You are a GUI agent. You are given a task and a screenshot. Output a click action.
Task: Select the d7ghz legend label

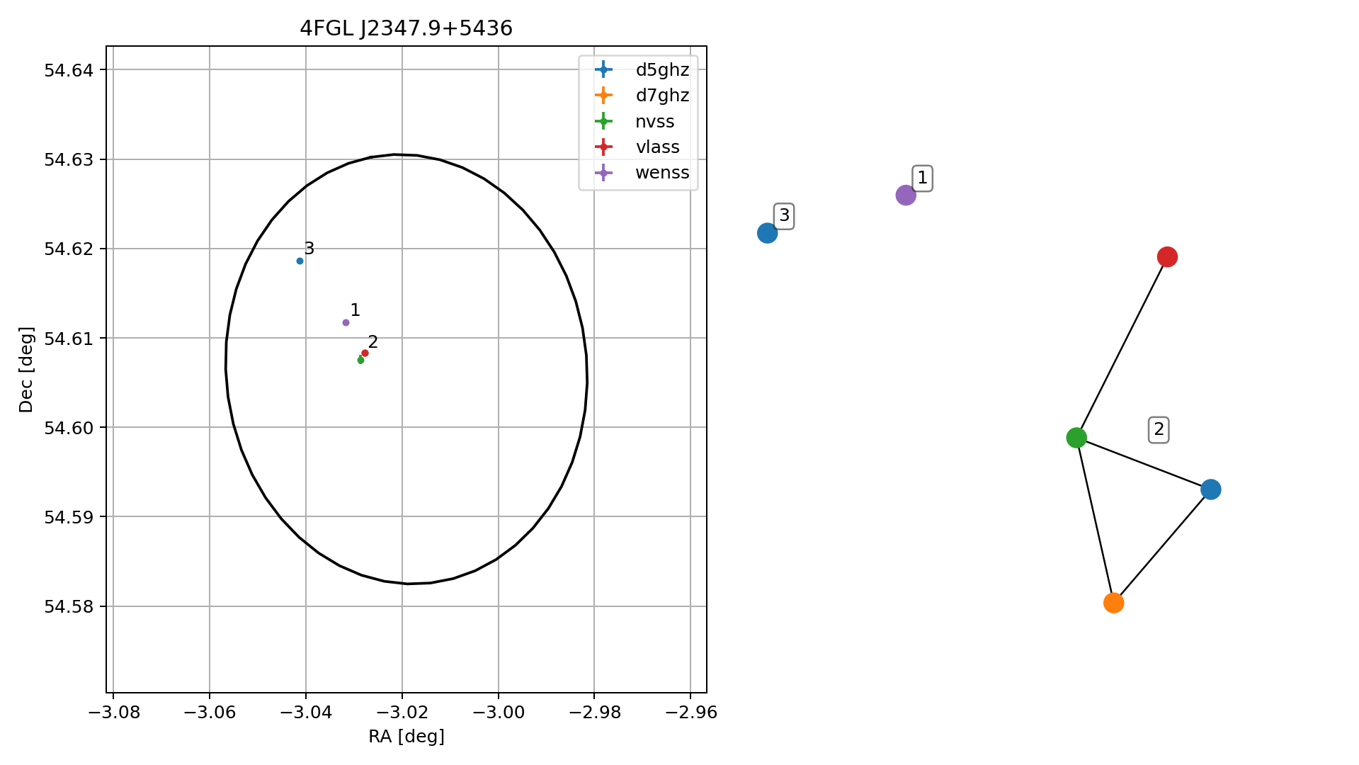pyautogui.click(x=662, y=96)
